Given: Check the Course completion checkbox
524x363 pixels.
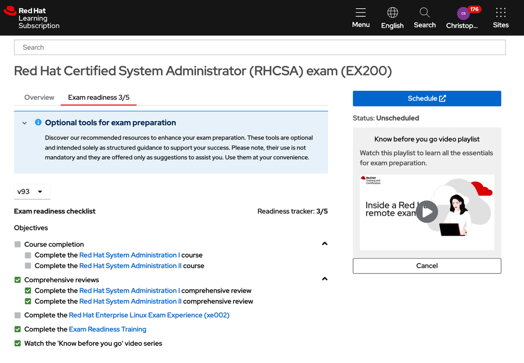Looking at the screenshot, I should [x=17, y=244].
